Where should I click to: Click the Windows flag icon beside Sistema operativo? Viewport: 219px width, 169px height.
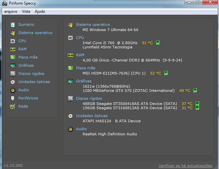click(x=13, y=33)
